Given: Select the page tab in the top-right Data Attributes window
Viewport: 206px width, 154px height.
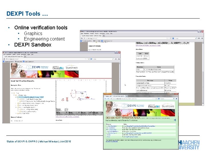Looking at the screenshot, I should click(92, 35).
